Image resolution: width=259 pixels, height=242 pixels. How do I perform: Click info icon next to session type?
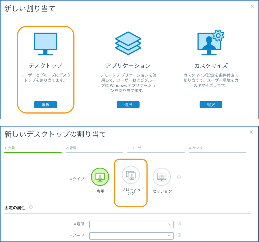[x=179, y=177]
